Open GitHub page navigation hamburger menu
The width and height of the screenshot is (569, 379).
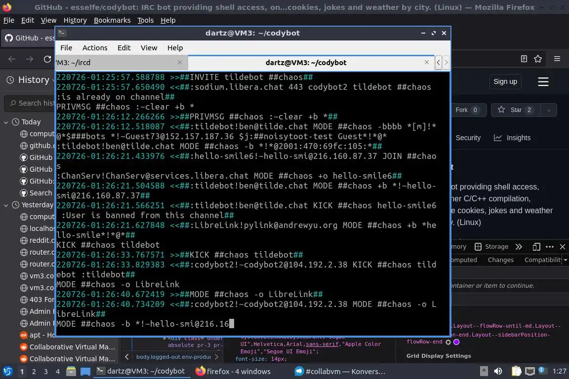pos(543,81)
